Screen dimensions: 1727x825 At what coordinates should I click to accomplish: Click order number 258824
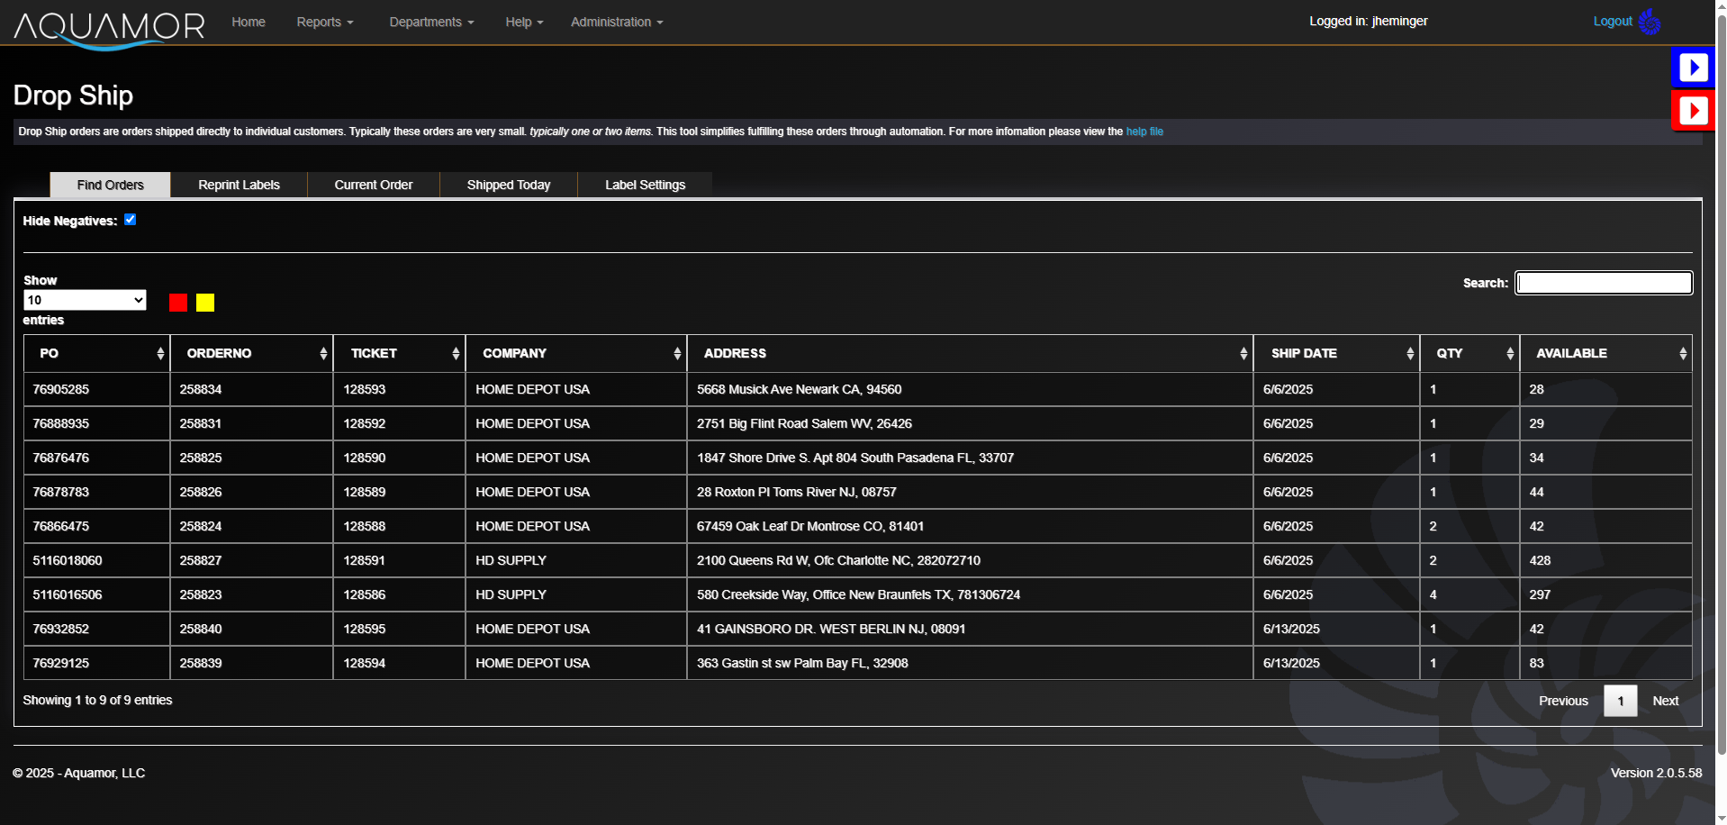point(201,526)
